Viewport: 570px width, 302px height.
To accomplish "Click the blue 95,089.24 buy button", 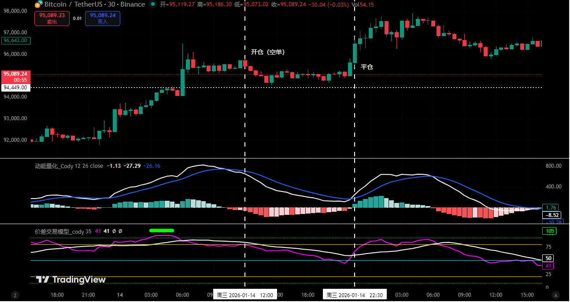I will click(103, 18).
